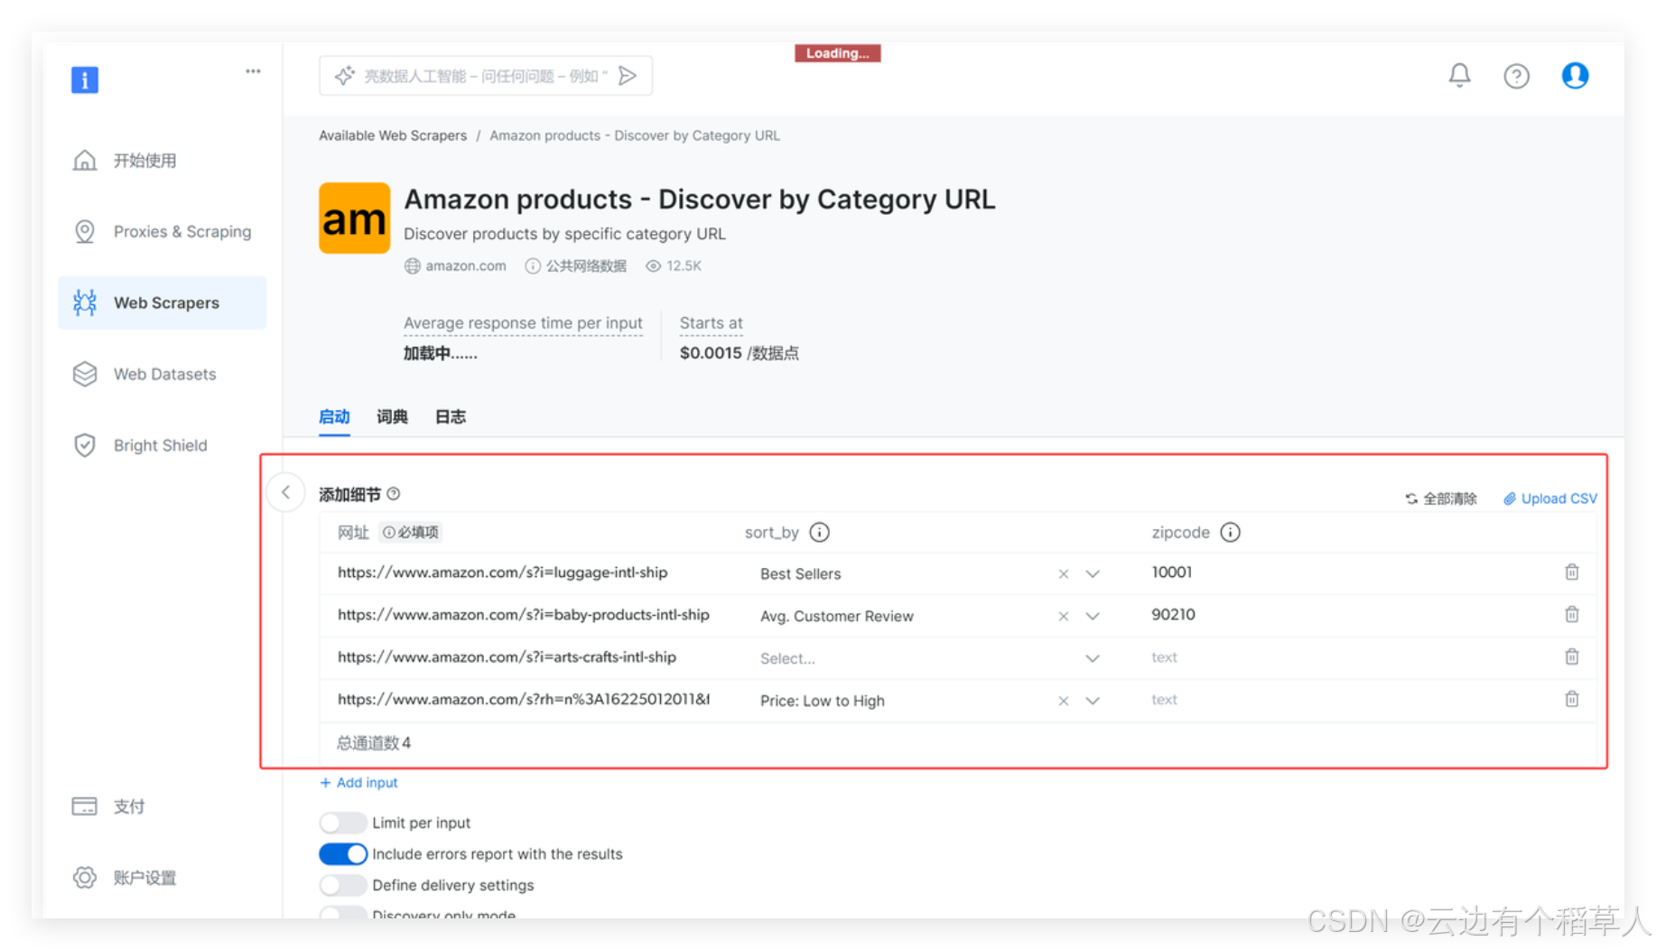Open the user profile avatar
1656x950 pixels.
(x=1575, y=75)
